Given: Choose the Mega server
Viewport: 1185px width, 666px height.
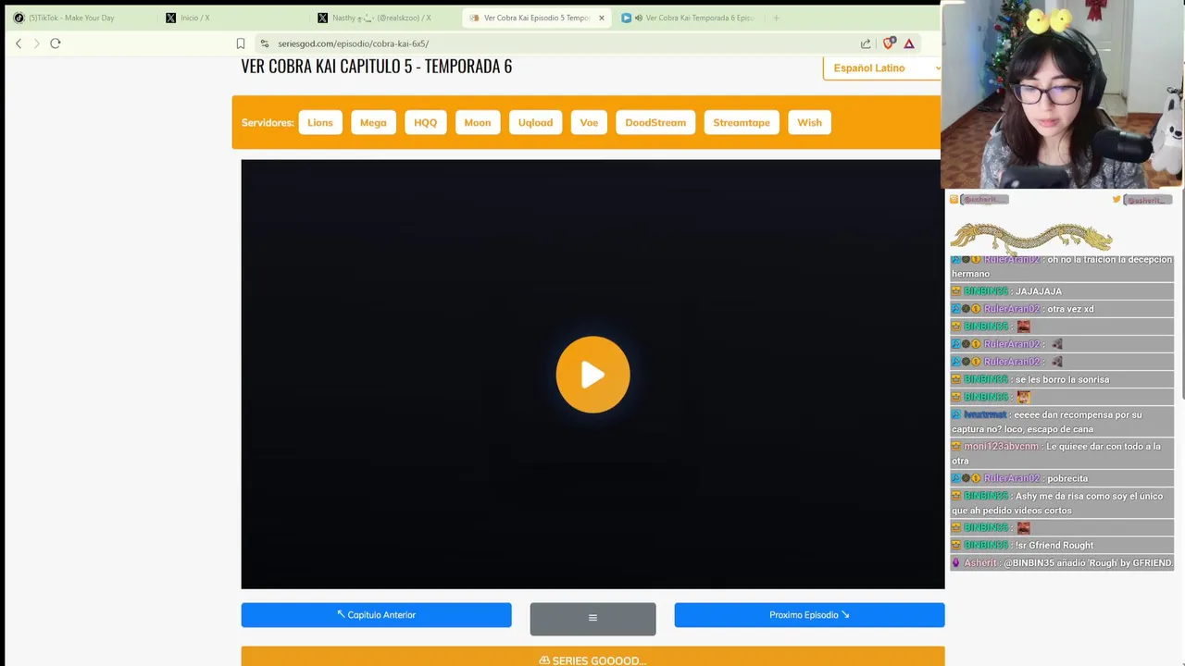Looking at the screenshot, I should pos(373,122).
